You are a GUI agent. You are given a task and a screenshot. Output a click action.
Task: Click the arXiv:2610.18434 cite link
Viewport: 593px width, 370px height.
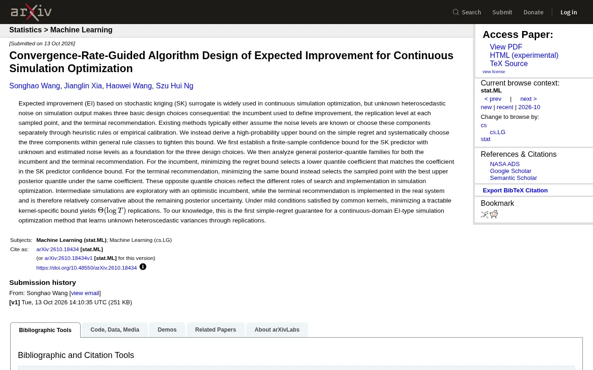(x=57, y=249)
